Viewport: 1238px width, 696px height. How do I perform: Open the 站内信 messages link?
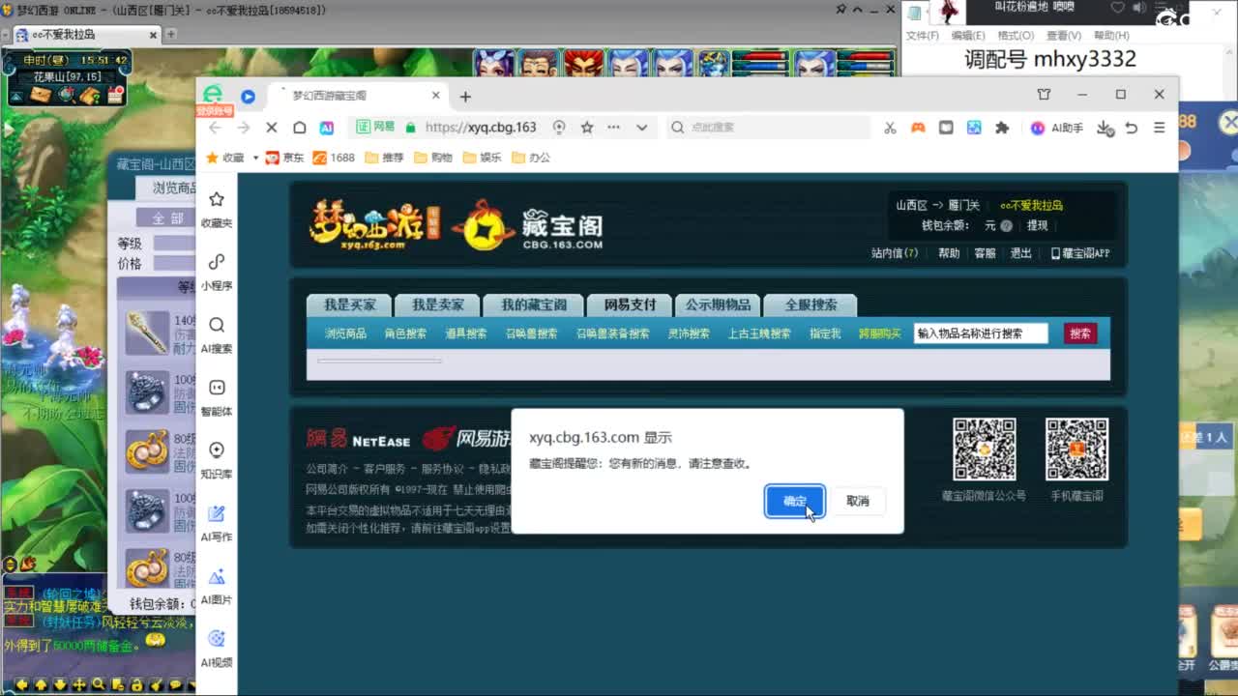click(x=895, y=253)
